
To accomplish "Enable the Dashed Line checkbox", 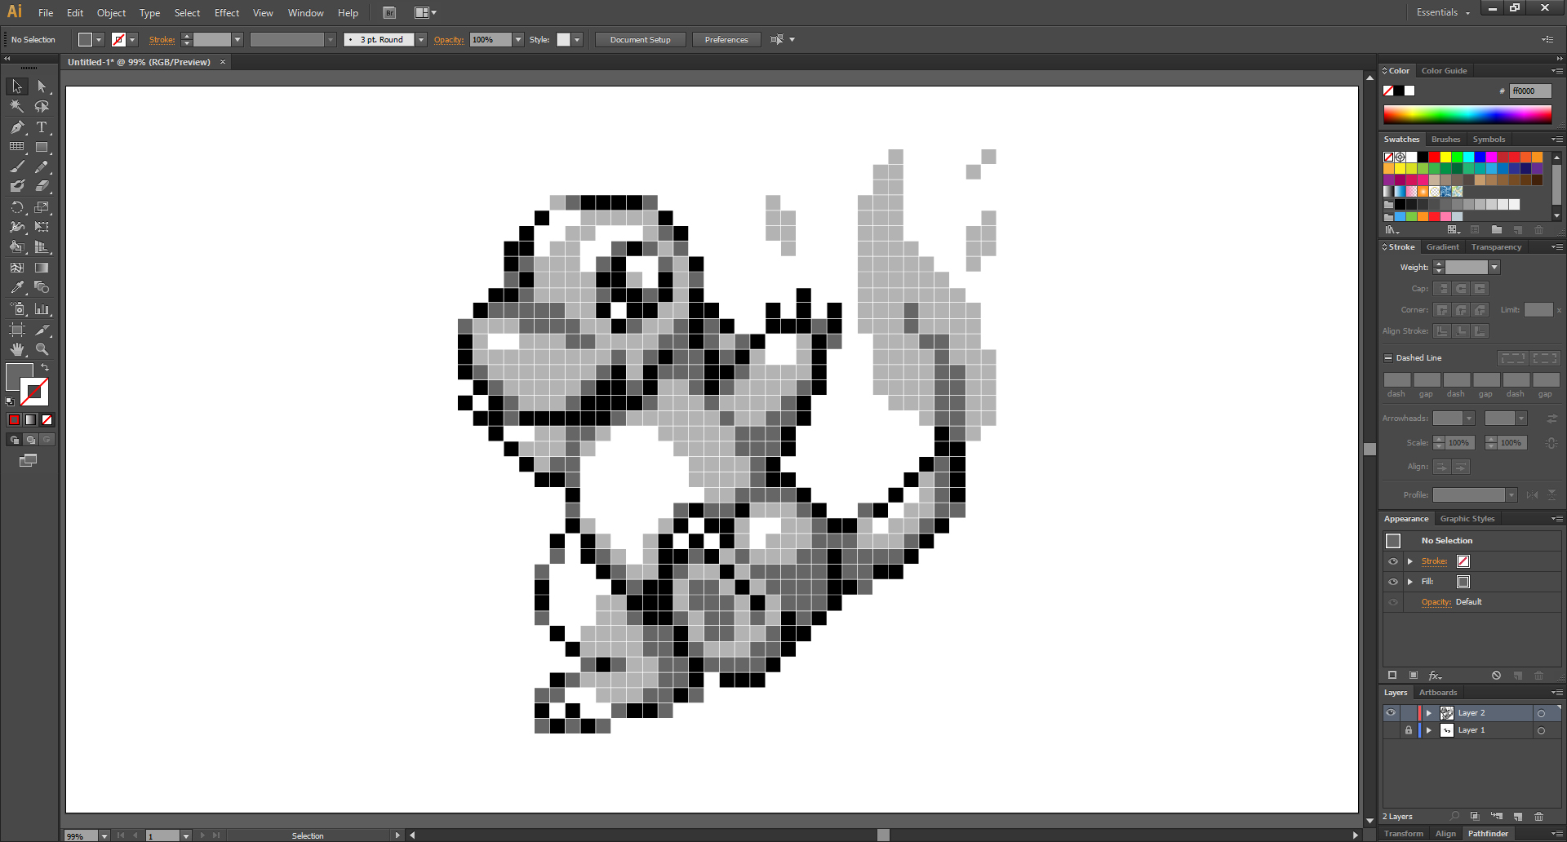I will pyautogui.click(x=1388, y=358).
